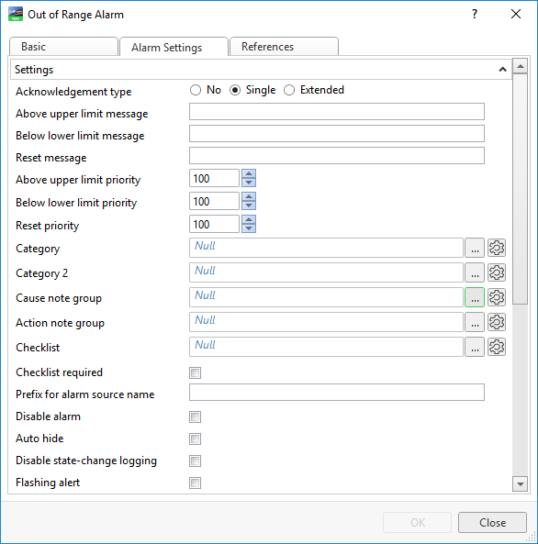The image size is (538, 544).
Task: Click Reset priority value field
Action: click(214, 224)
